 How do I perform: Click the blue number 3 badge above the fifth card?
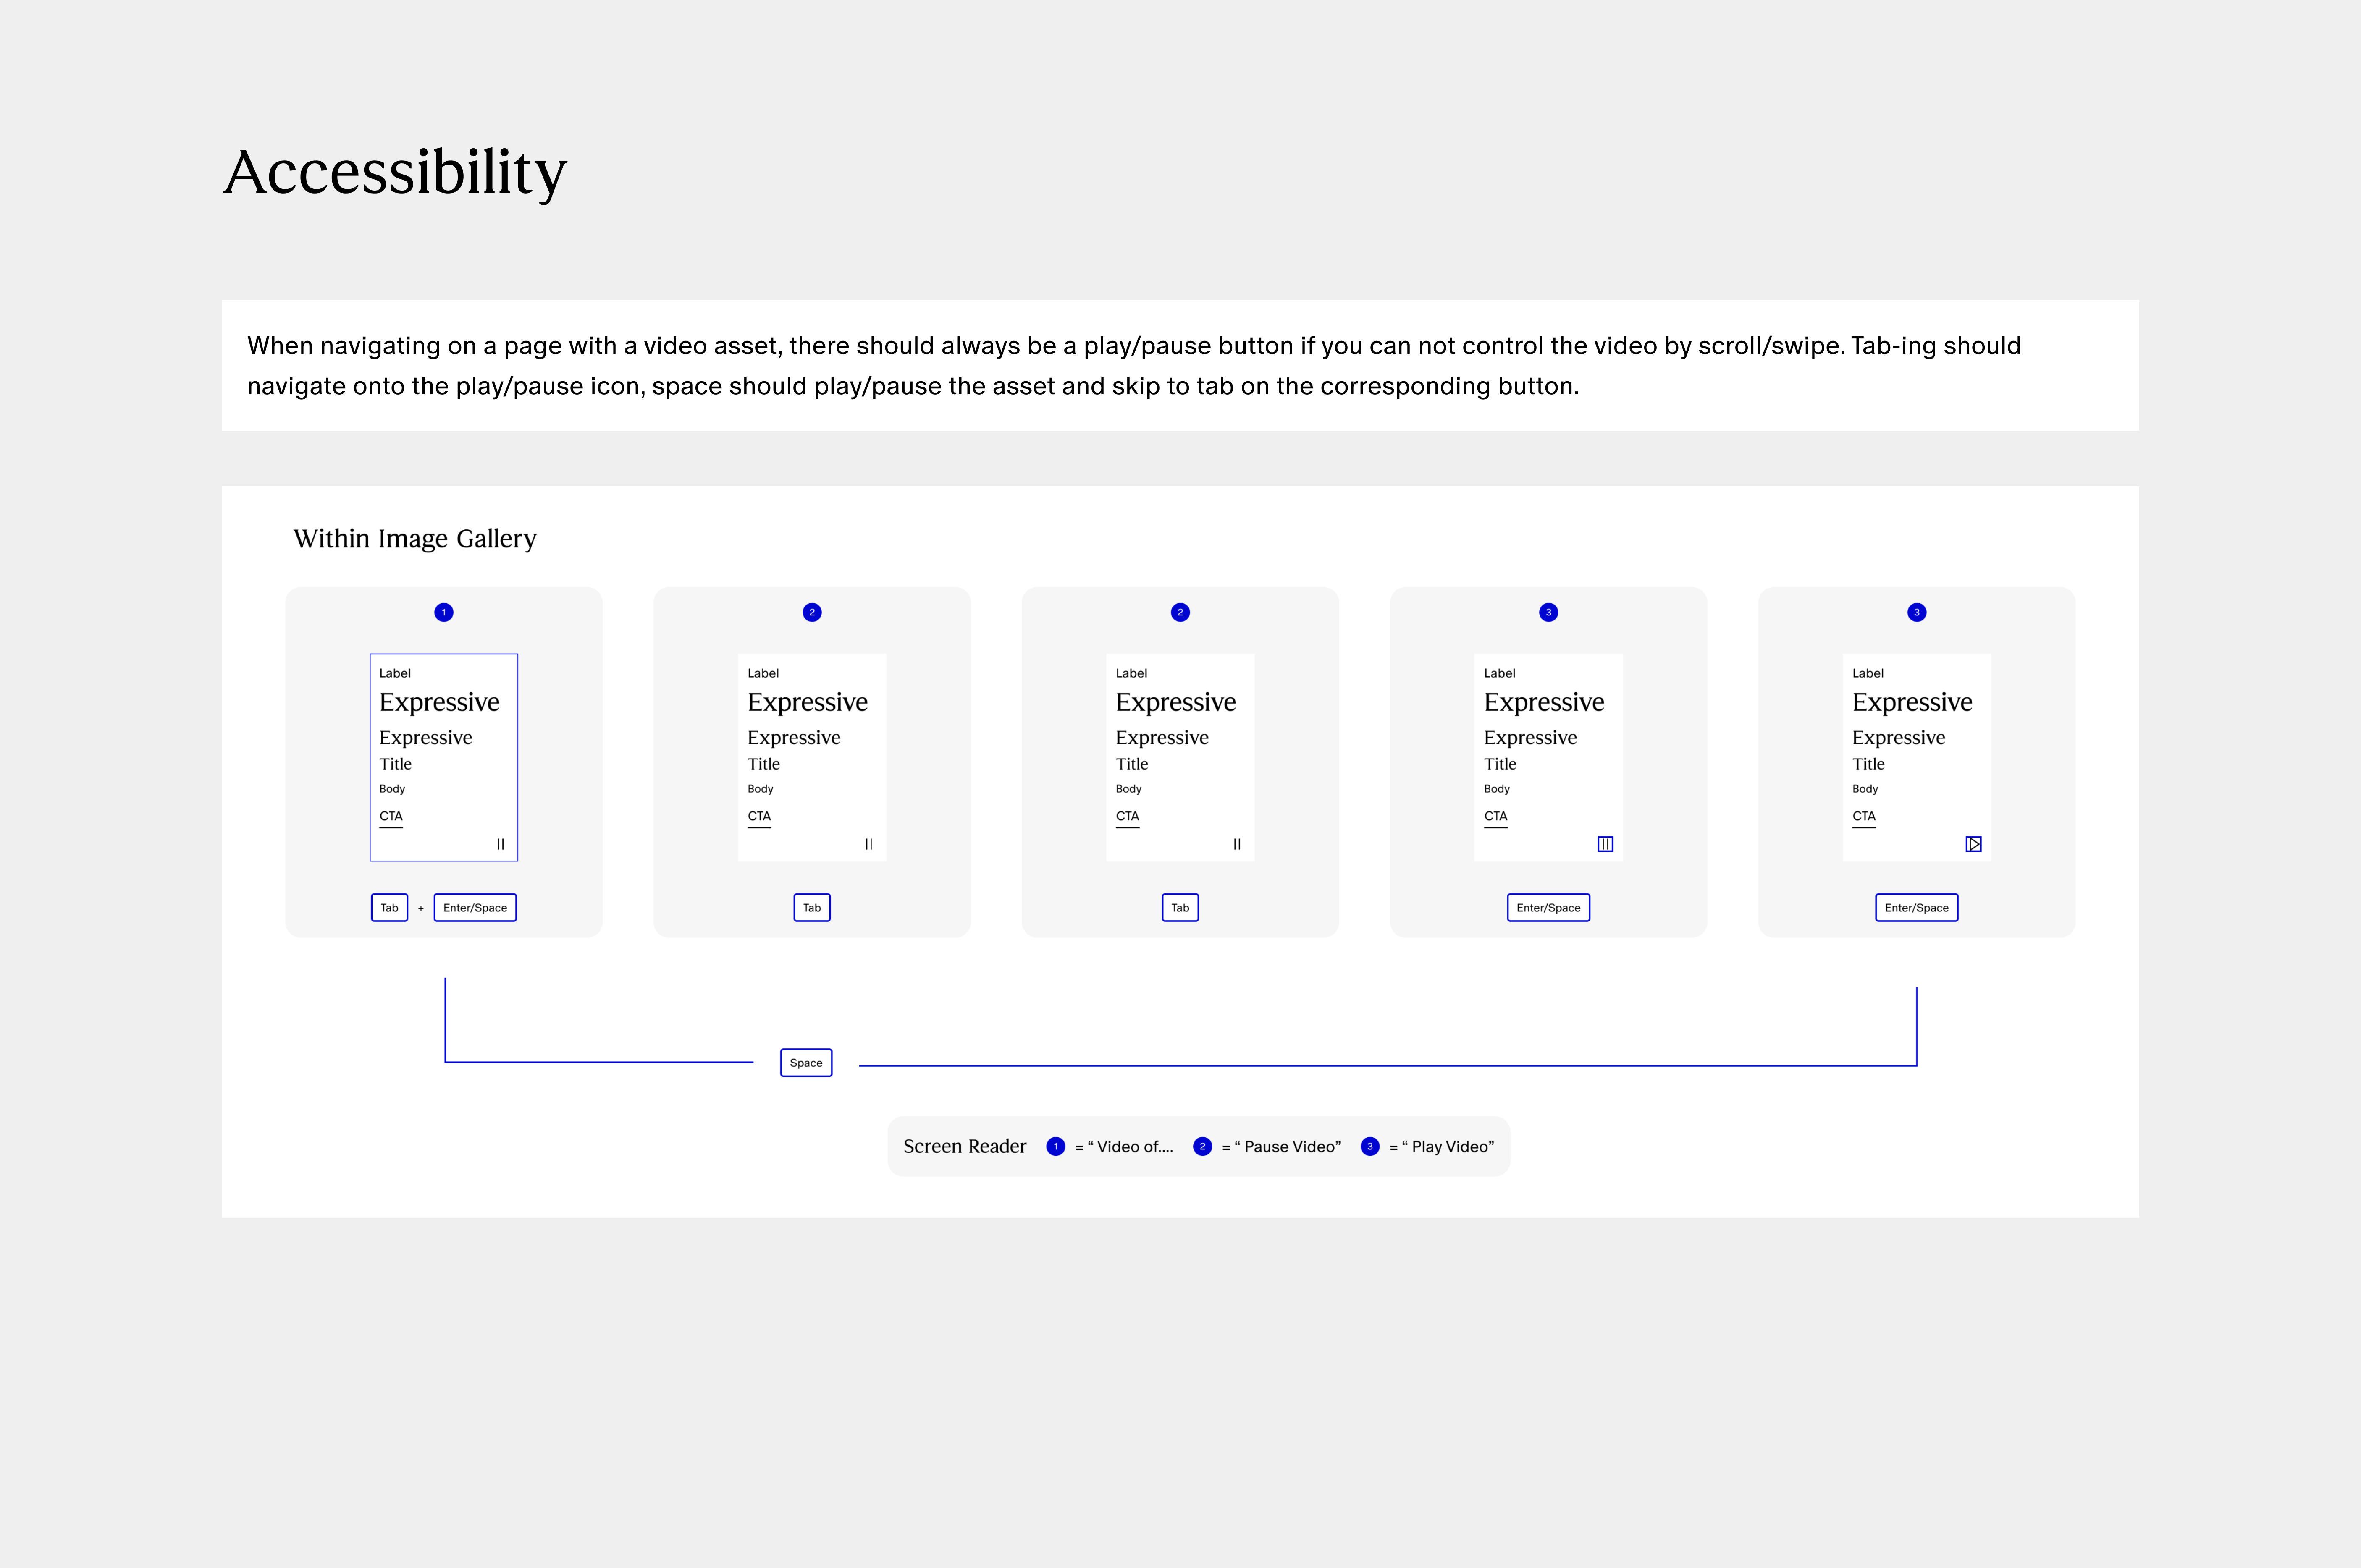[1916, 612]
